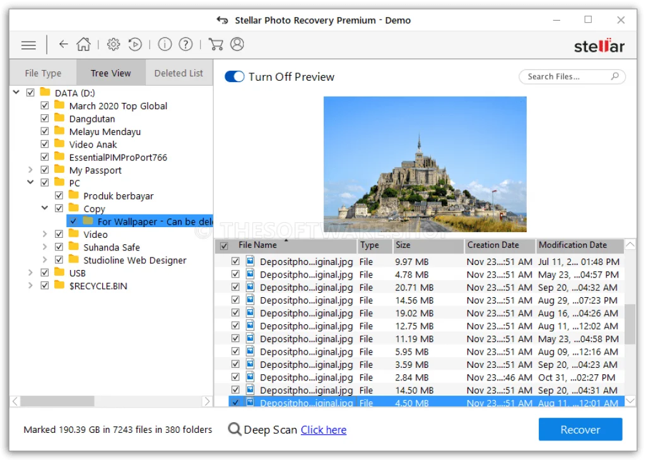646x460 pixels.
Task: Expand the Video folder node
Action: 45,233
